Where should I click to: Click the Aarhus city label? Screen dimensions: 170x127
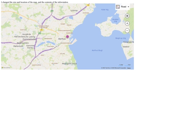pyautogui.click(x=62, y=39)
